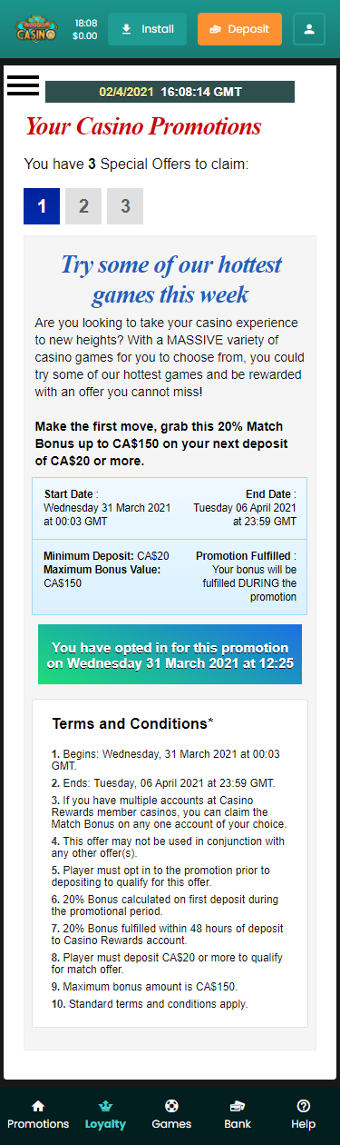Click the Install button

147,29
